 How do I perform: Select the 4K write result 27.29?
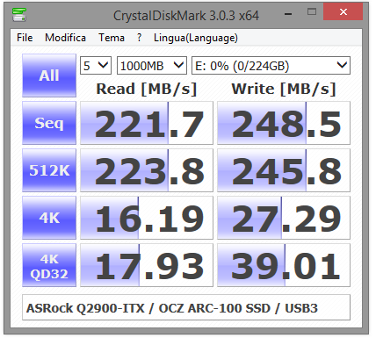point(284,218)
